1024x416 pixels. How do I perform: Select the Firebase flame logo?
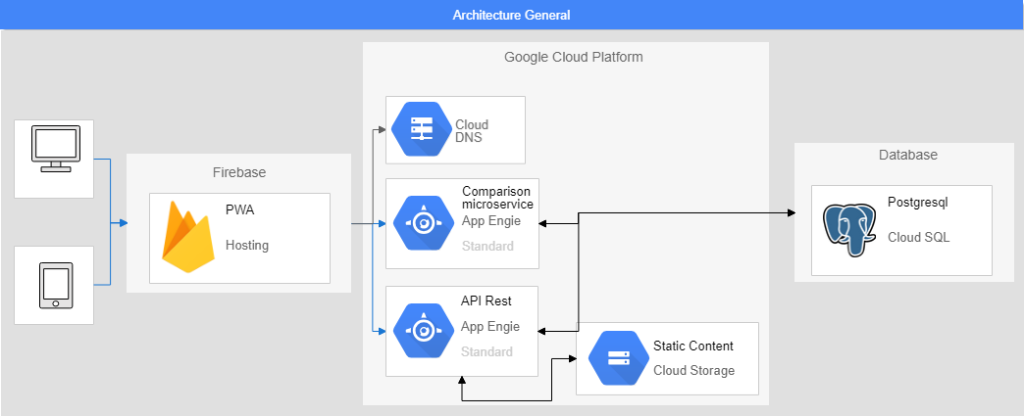click(188, 237)
